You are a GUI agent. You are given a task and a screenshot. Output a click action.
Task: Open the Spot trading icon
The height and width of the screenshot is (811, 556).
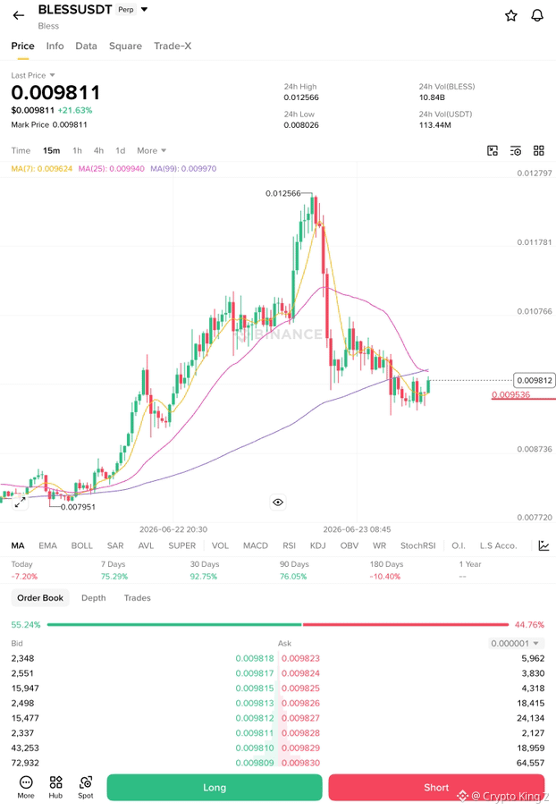click(86, 787)
